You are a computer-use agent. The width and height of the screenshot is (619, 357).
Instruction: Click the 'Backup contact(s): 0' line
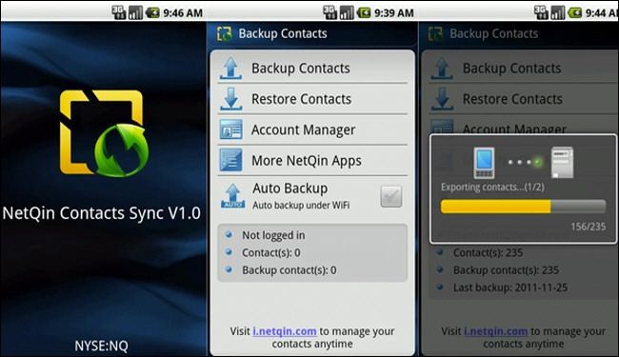click(x=289, y=270)
